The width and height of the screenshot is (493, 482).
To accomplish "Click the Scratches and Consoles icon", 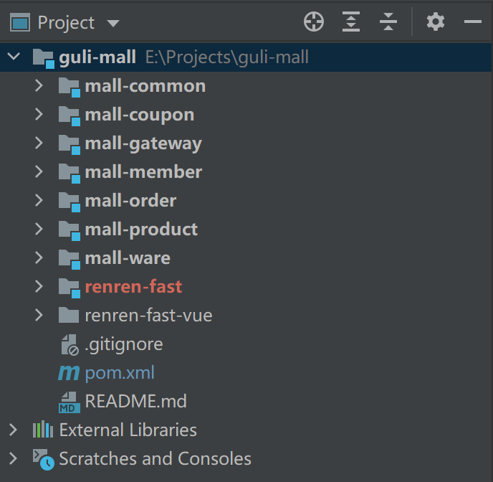I will tap(44, 459).
